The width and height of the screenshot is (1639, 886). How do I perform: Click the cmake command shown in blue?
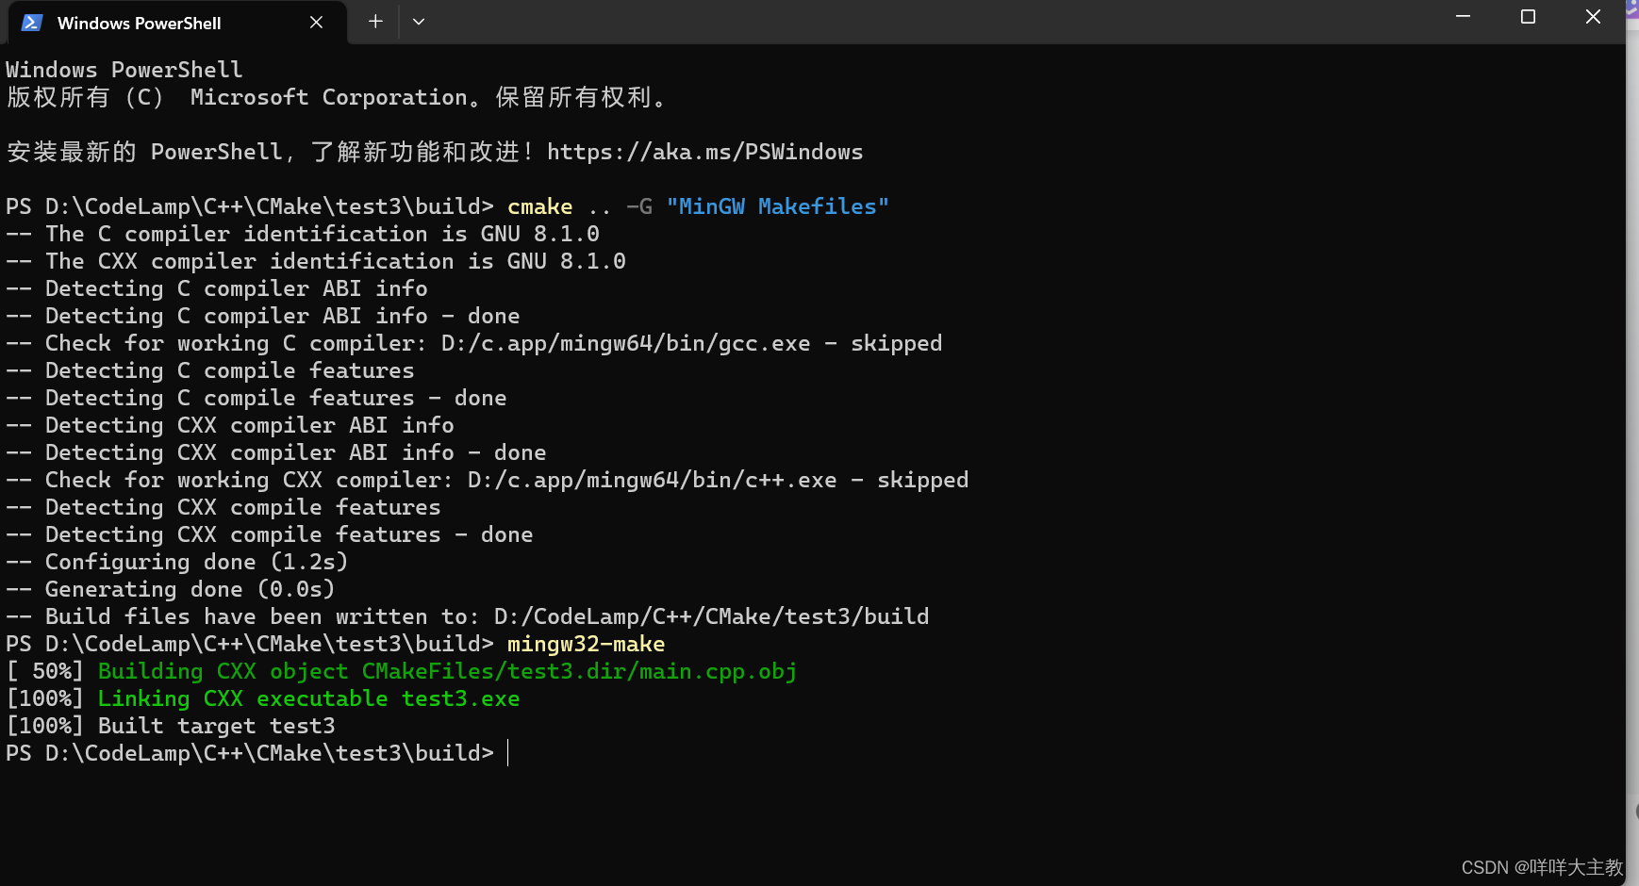[539, 206]
